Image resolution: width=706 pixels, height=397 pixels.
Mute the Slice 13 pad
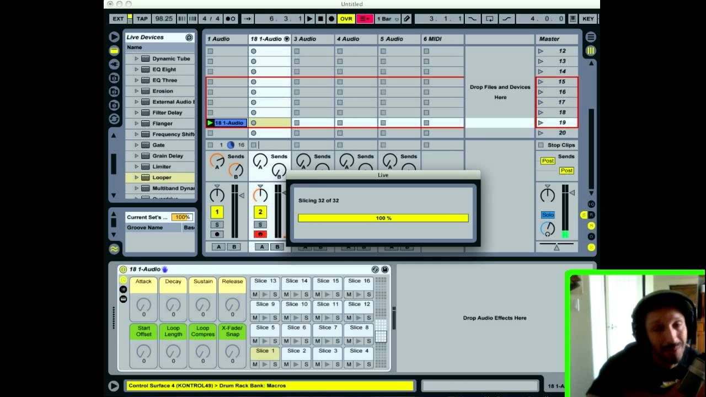pos(255,294)
